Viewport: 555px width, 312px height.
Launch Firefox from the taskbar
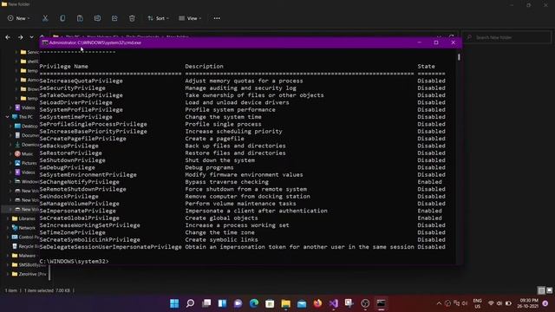[x=317, y=303]
